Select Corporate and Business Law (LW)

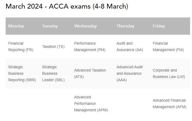pos(169,73)
